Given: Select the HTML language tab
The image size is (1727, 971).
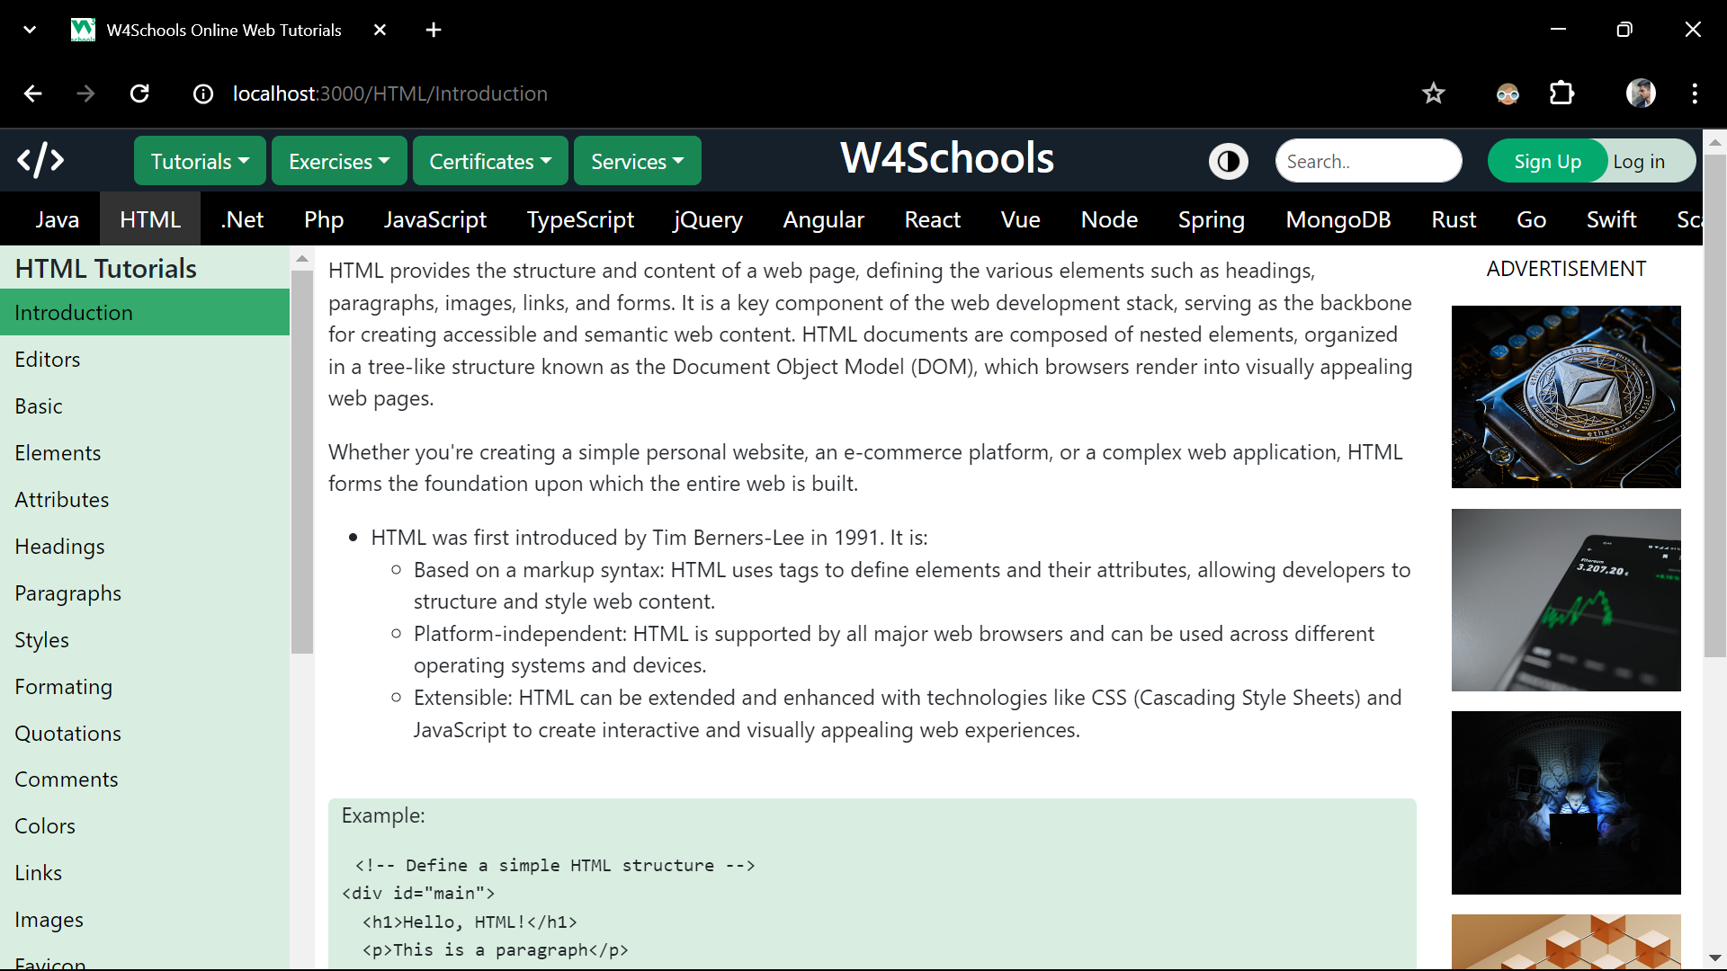Looking at the screenshot, I should tap(150, 219).
